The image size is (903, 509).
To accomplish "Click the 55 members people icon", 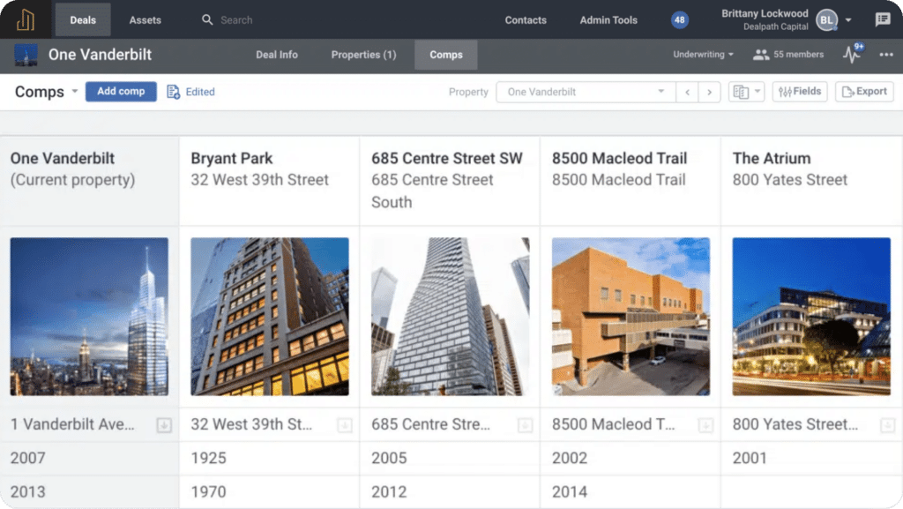I will 759,54.
